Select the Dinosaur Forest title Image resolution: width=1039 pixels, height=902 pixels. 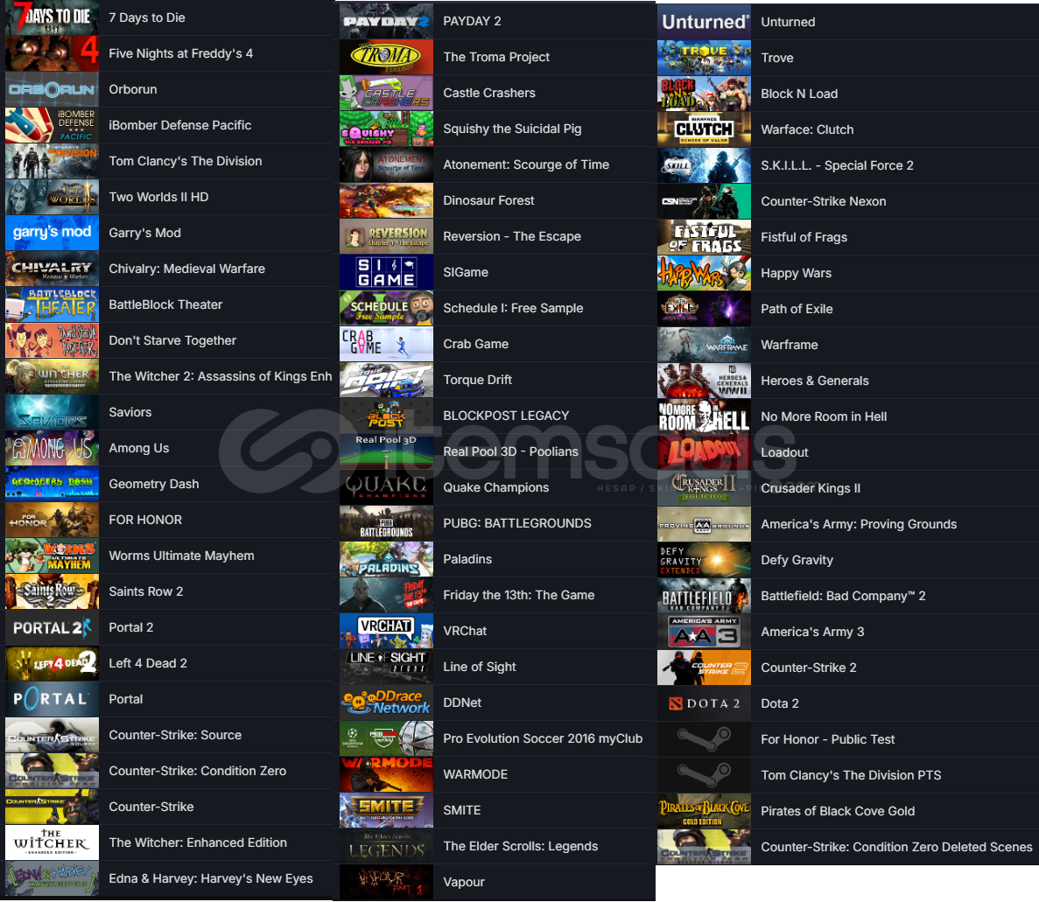coord(489,200)
